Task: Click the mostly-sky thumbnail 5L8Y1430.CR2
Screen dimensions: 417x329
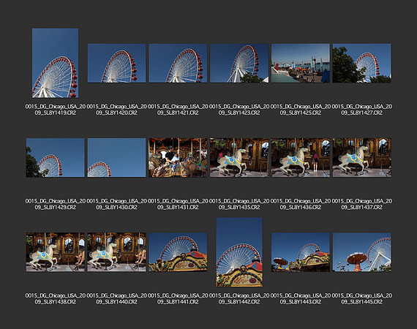Action: 117,158
